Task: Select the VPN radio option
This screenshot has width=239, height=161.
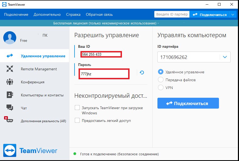Action: click(x=161, y=87)
